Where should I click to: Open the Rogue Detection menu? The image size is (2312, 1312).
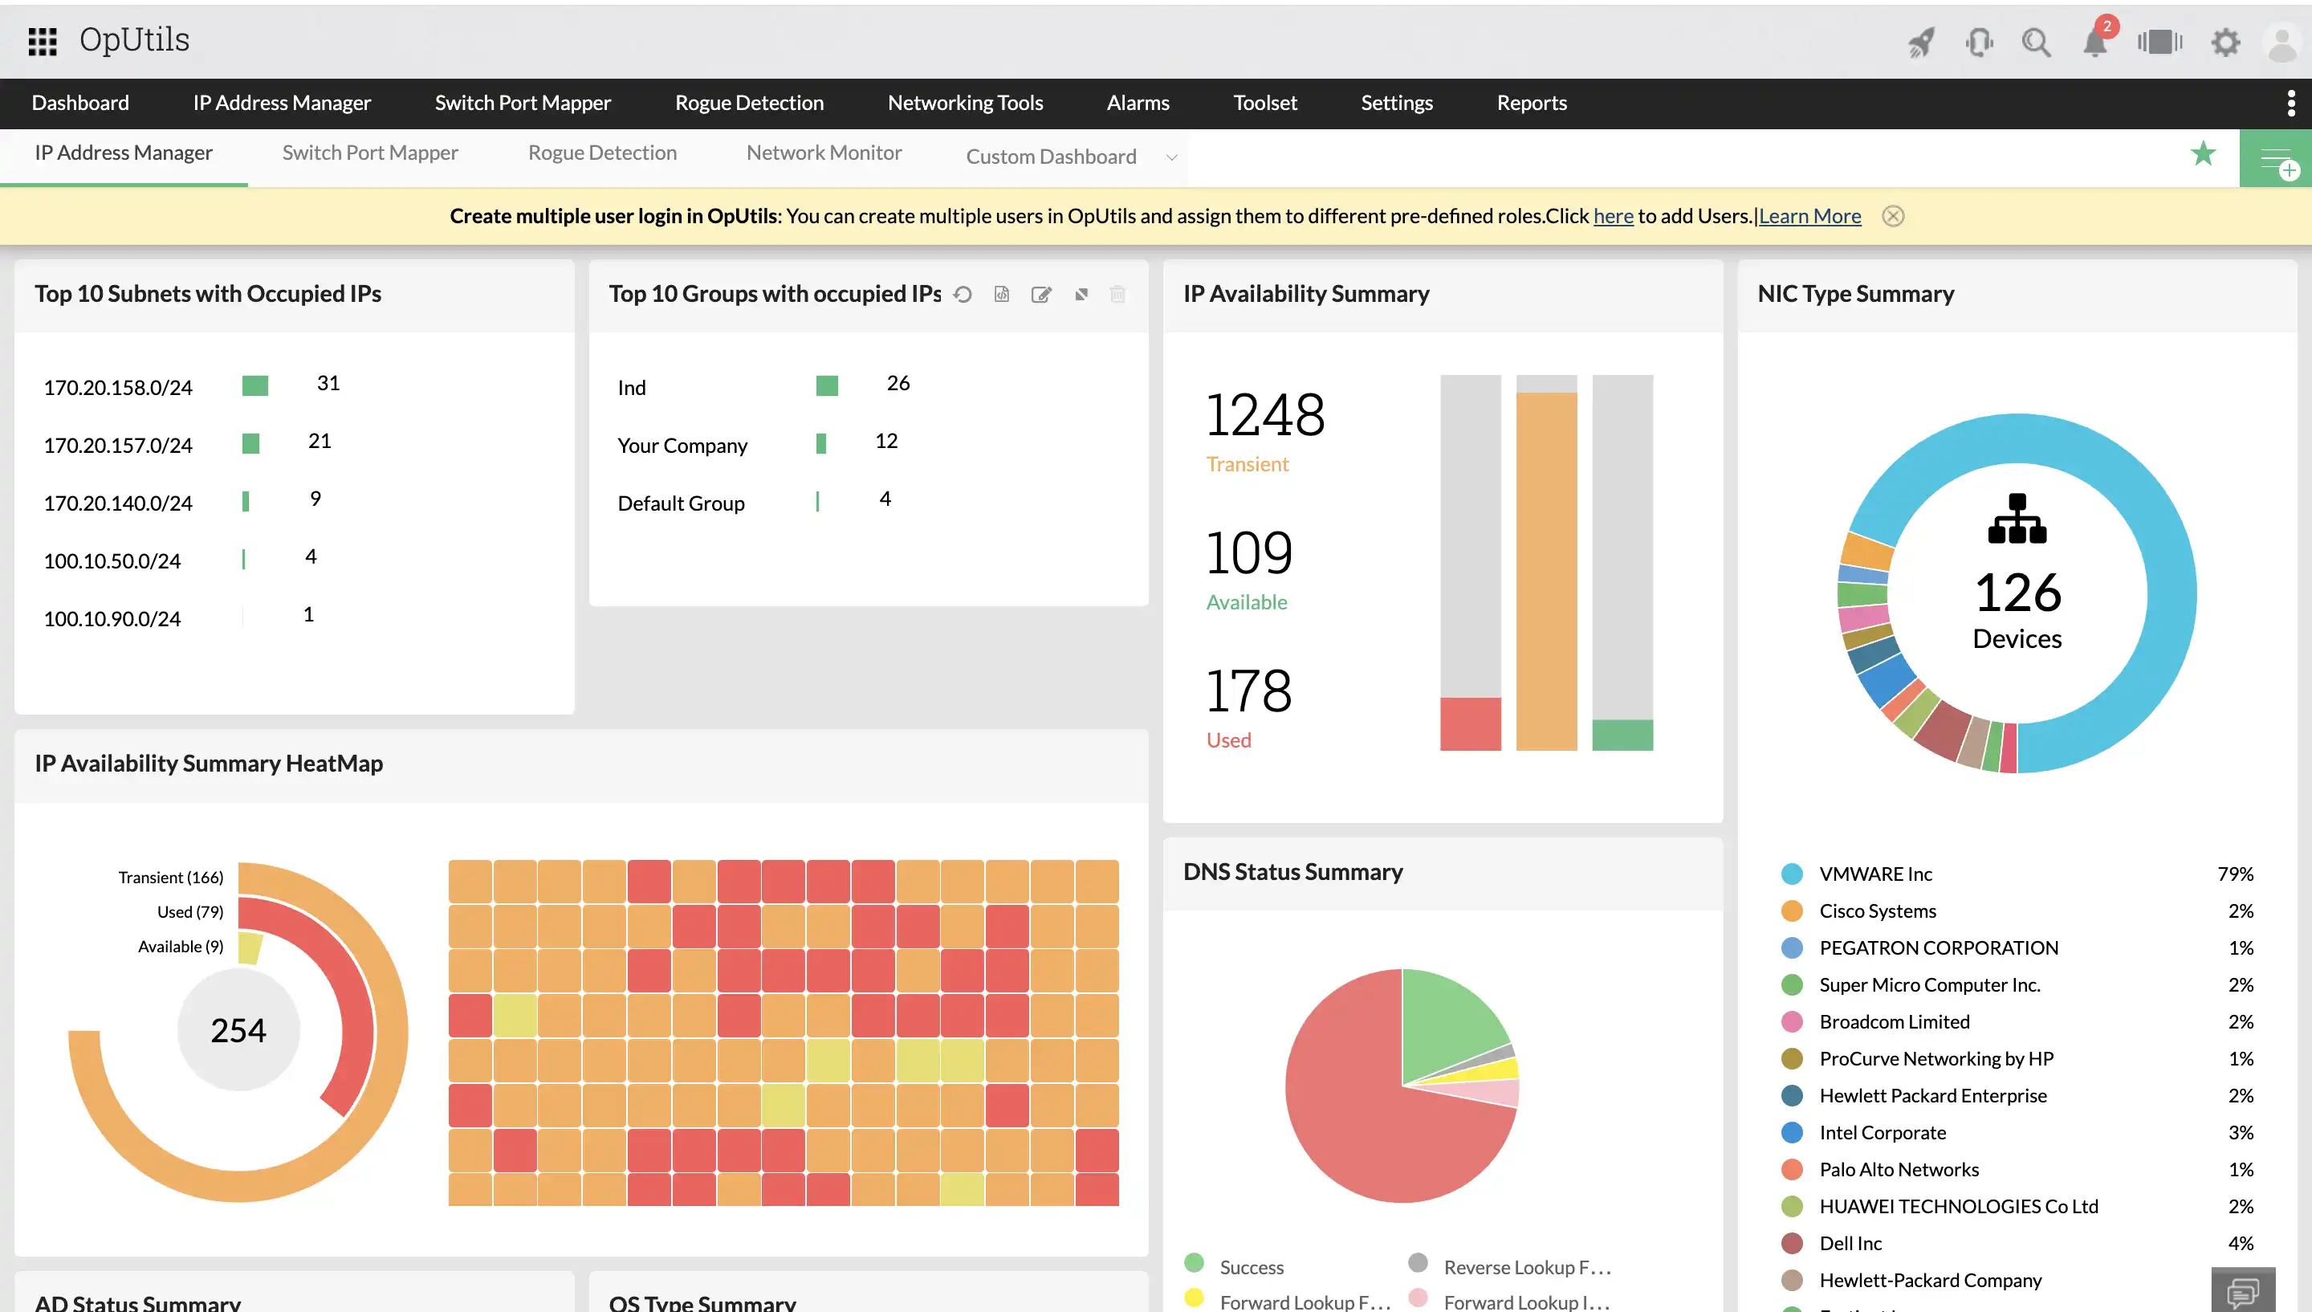(x=748, y=103)
